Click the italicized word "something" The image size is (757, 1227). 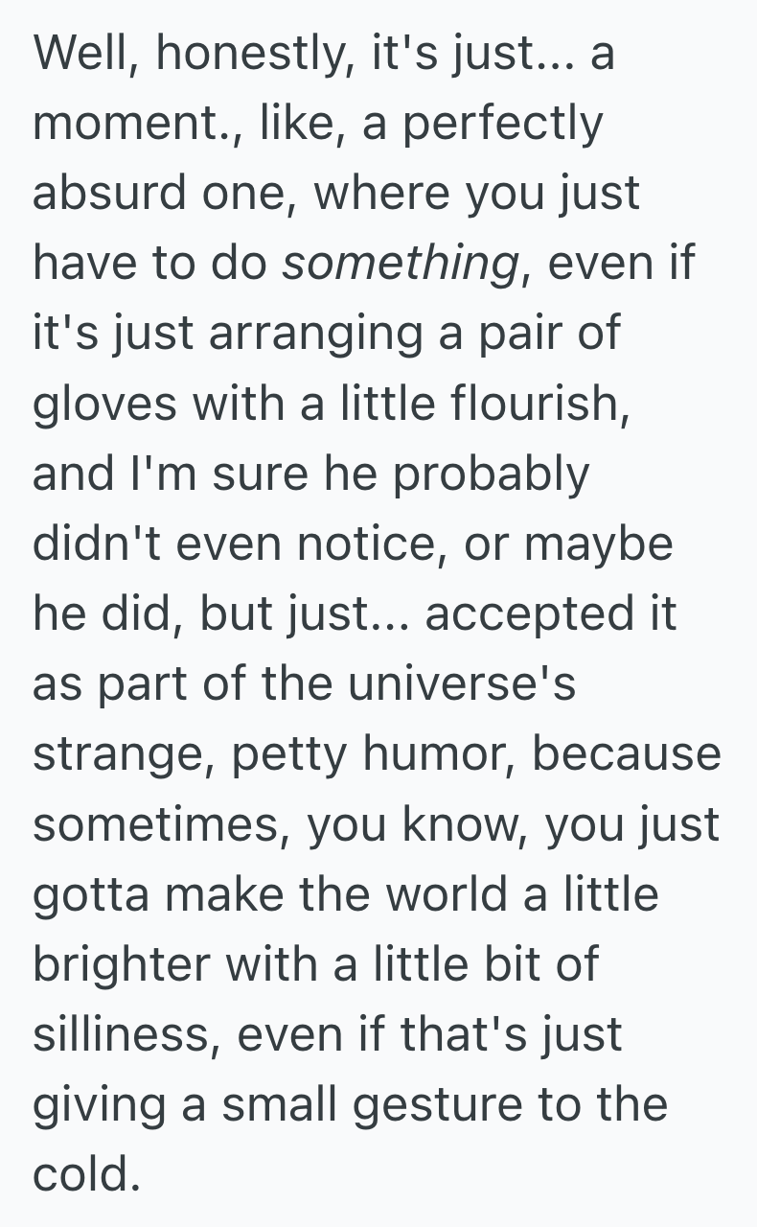tap(399, 265)
